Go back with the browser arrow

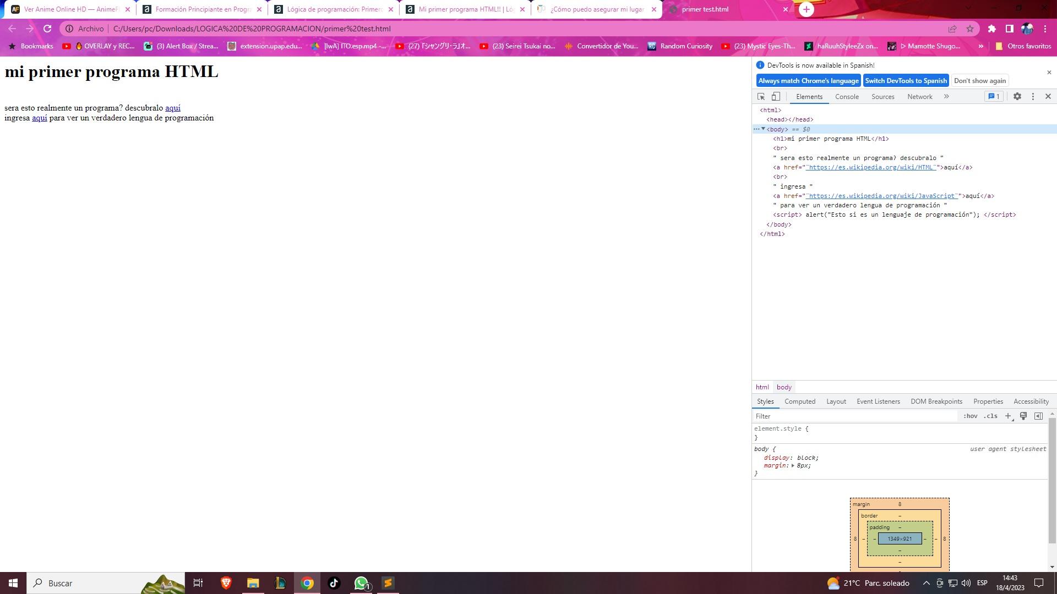[12, 29]
